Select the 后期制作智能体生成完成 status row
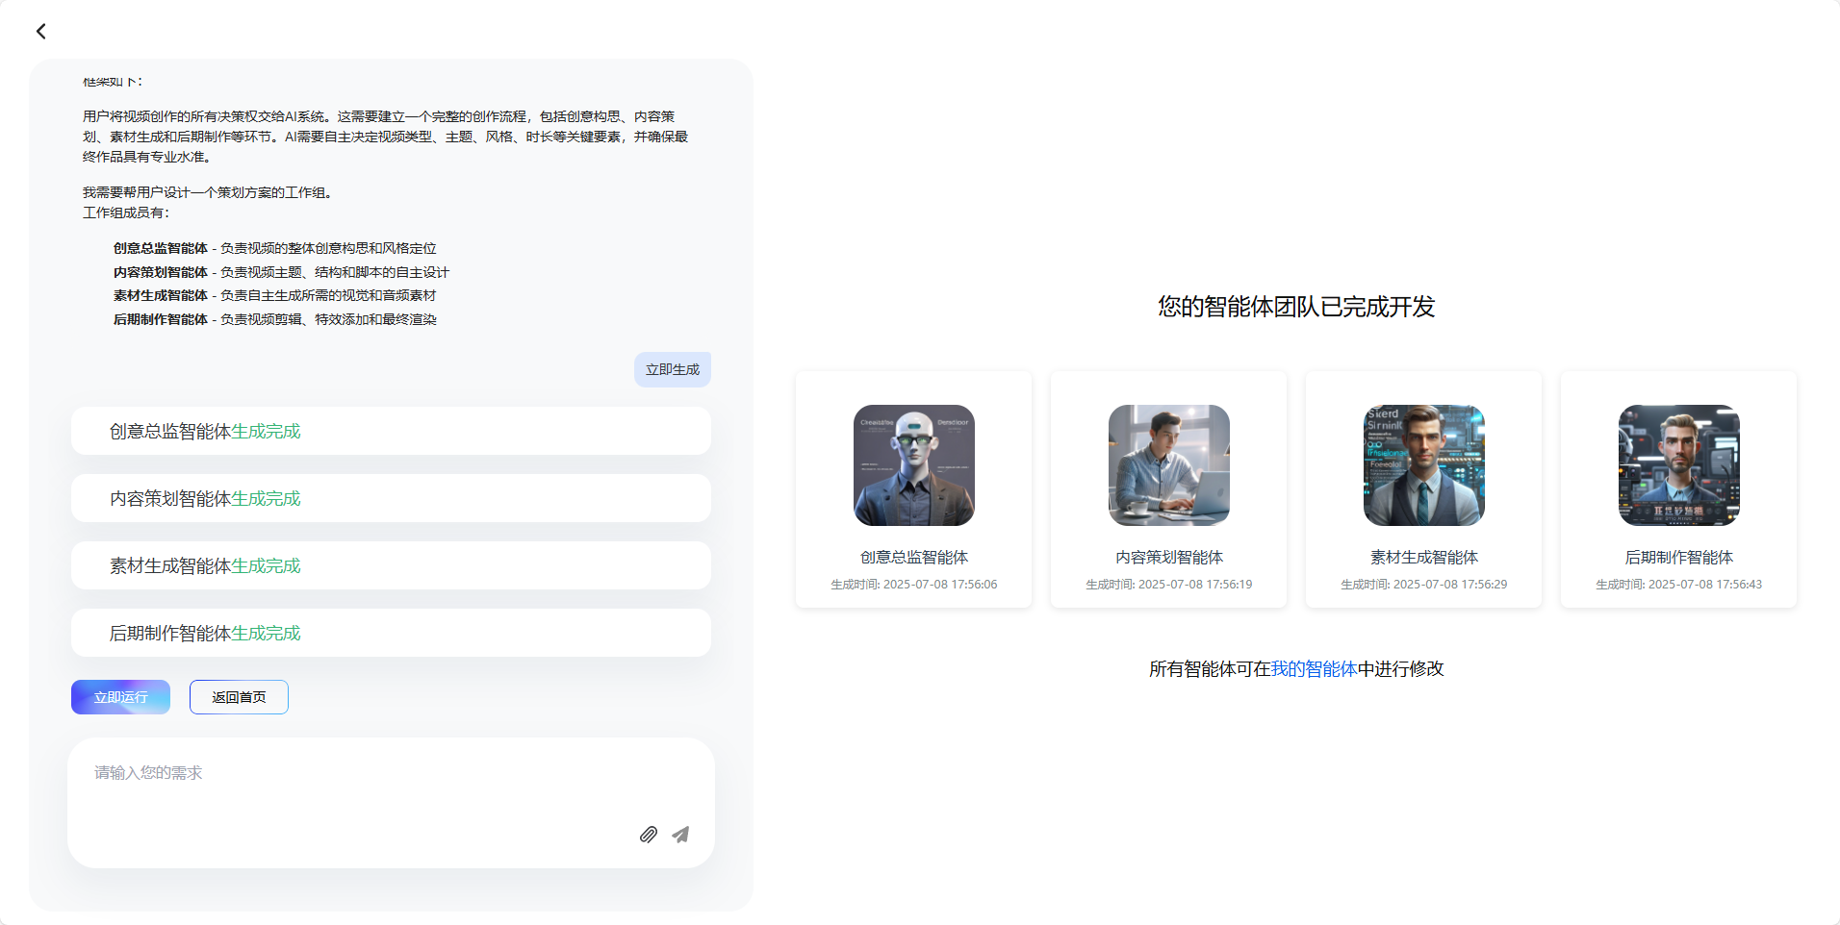This screenshot has height=925, width=1840. point(391,633)
